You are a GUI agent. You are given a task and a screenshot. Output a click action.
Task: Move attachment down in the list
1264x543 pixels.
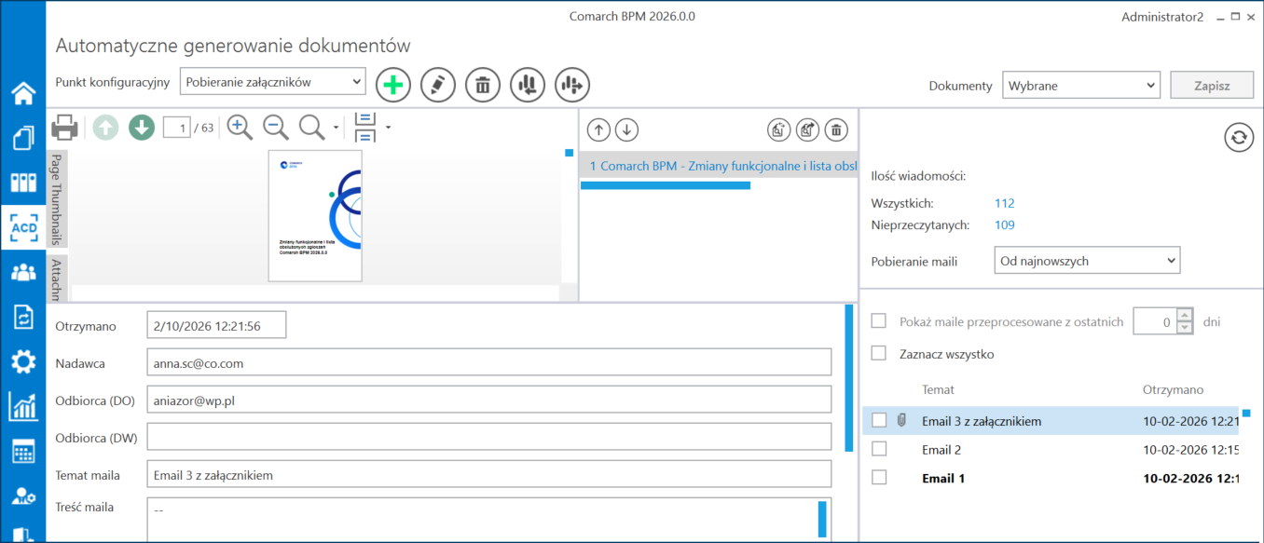point(627,129)
